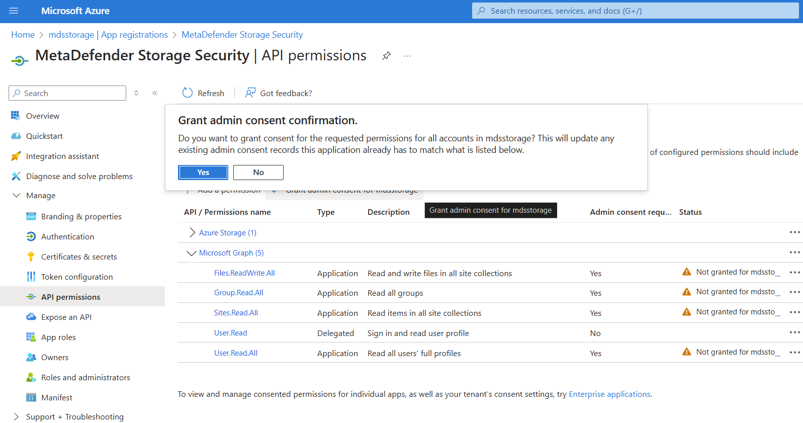The height and width of the screenshot is (423, 803).
Task: Collapse the sidebar with double chevron
Action: pyautogui.click(x=155, y=93)
